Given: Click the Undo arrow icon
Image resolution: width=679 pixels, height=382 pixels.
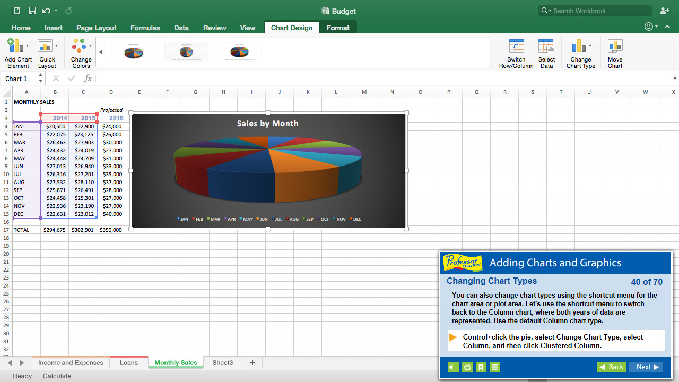Looking at the screenshot, I should (x=47, y=11).
